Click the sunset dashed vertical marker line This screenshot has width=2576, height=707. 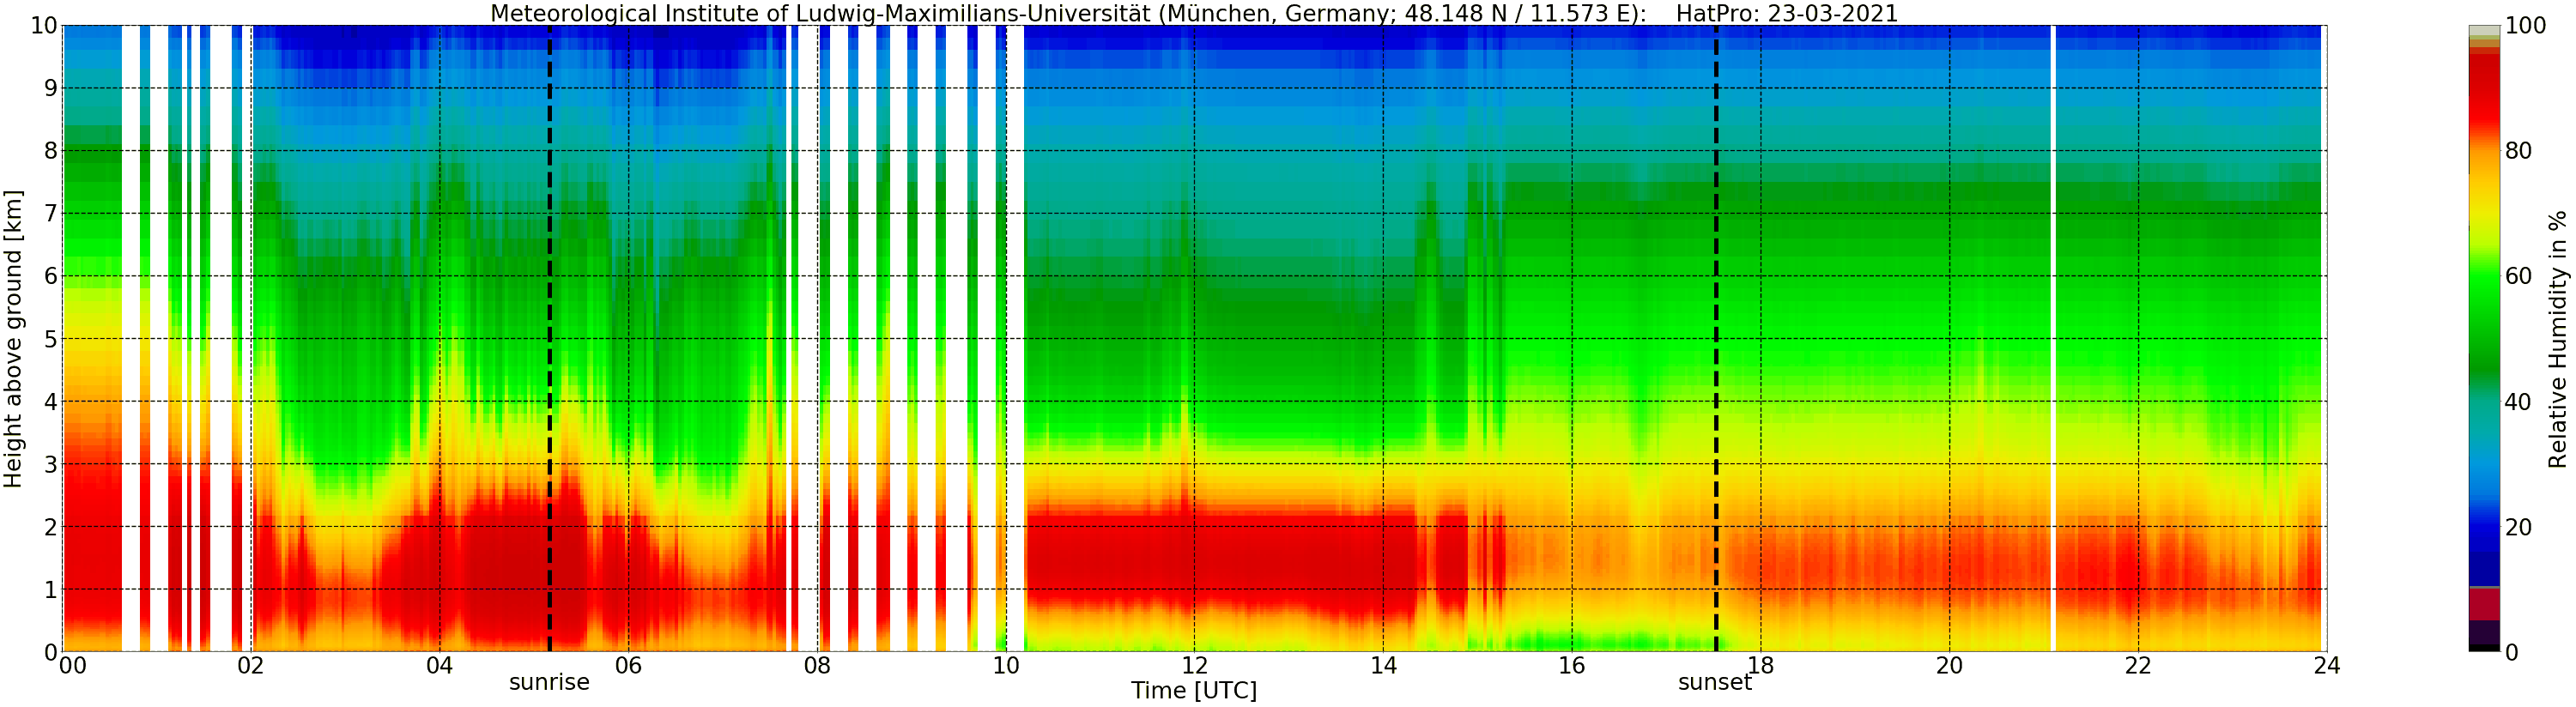[1716, 339]
